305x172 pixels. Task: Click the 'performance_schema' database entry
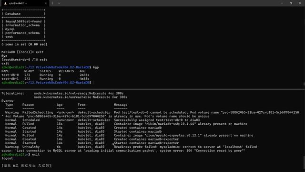[22, 33]
